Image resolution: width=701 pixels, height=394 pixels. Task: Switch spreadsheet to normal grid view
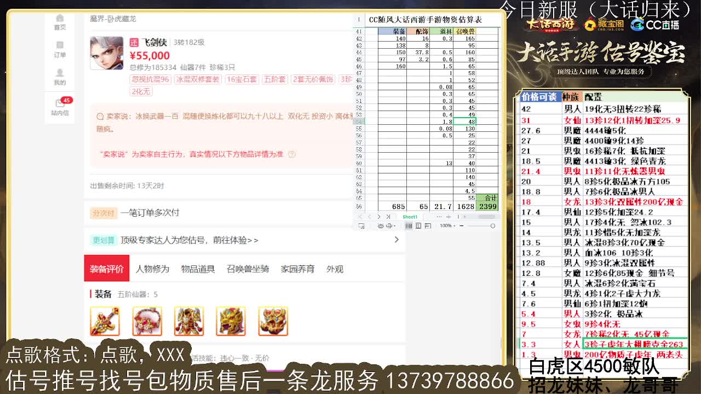(x=409, y=226)
